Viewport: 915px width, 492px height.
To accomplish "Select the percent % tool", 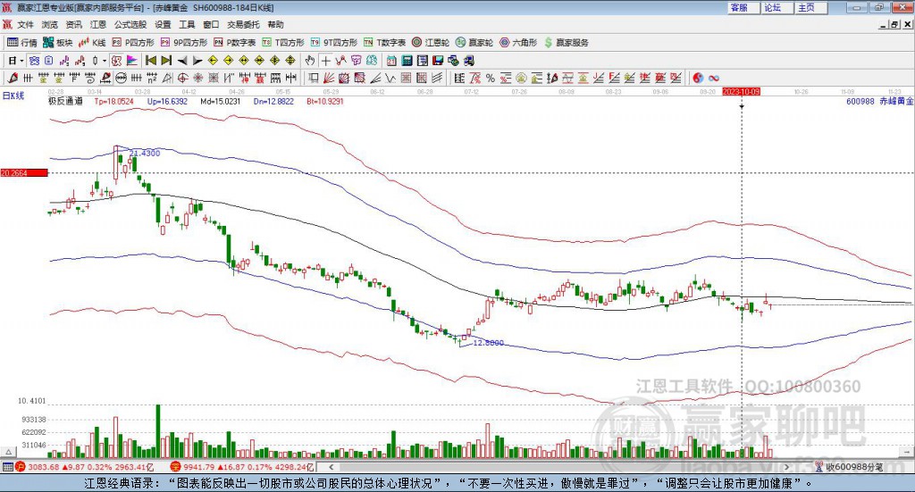I will (x=491, y=78).
